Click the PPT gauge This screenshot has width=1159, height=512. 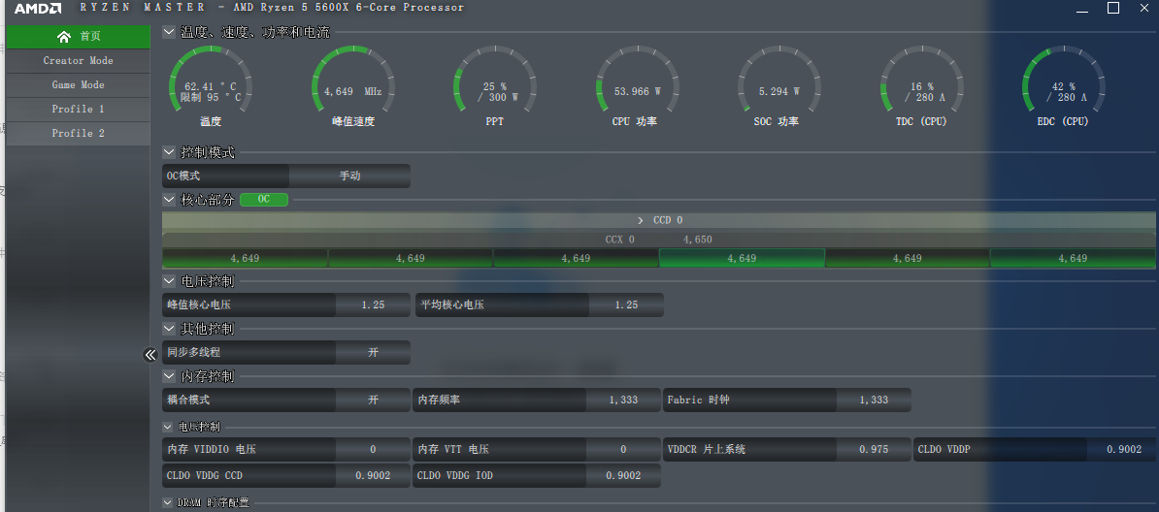494,86
